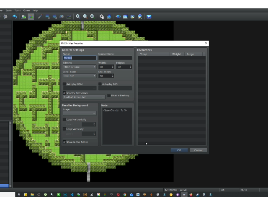
Task: Open the Plugin Manager puzzle icon
Action: point(109,17)
